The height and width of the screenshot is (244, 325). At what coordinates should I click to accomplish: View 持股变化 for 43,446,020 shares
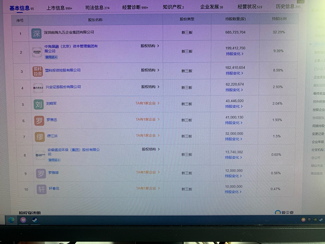click(x=234, y=106)
